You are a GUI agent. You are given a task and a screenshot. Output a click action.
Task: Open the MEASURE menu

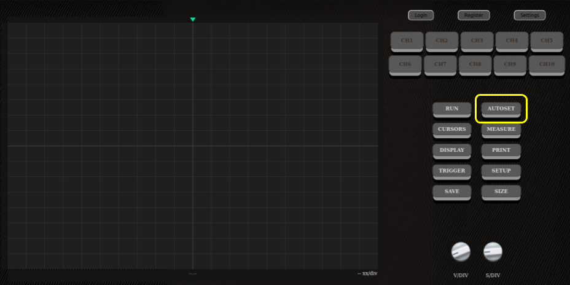pyautogui.click(x=501, y=130)
